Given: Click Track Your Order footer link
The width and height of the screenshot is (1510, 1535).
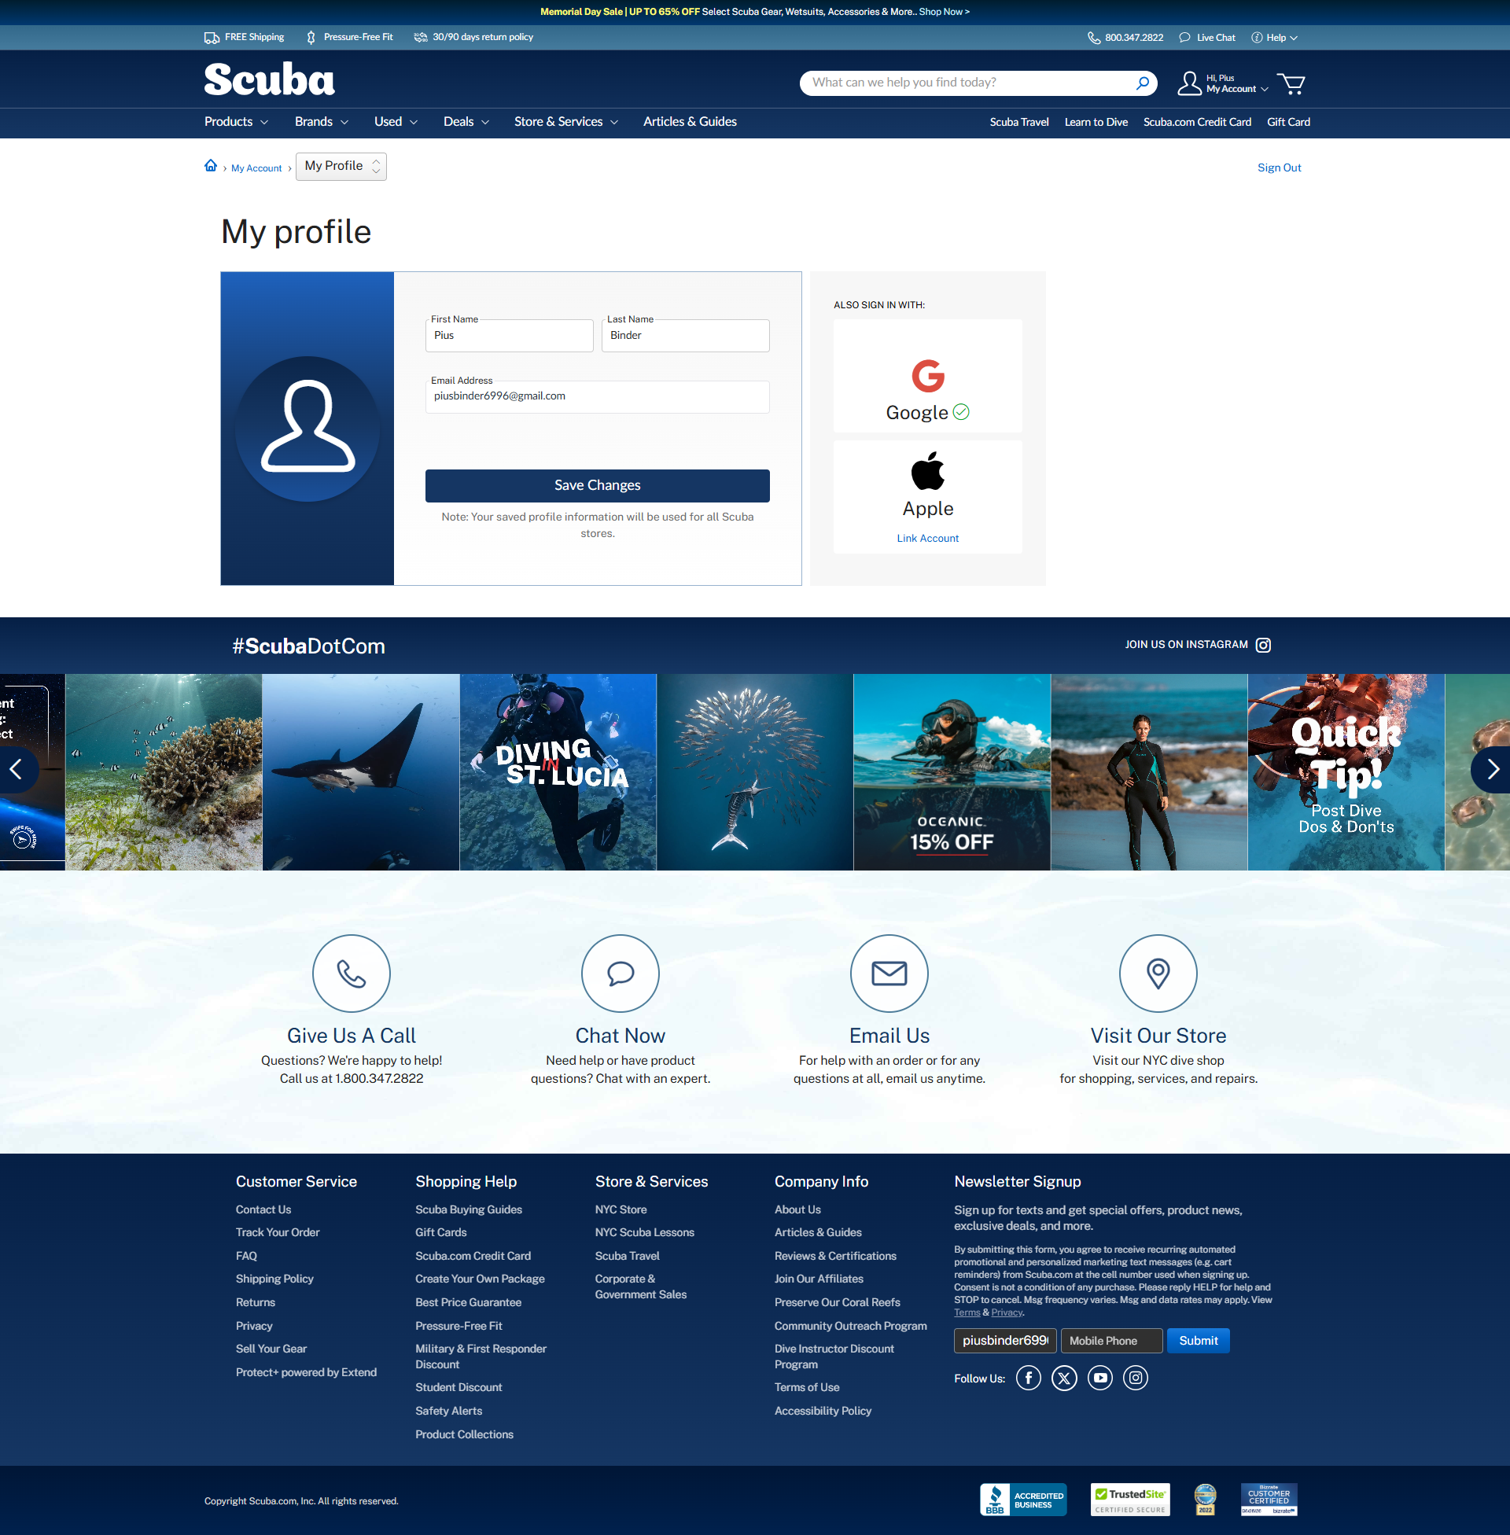Looking at the screenshot, I should (277, 1232).
